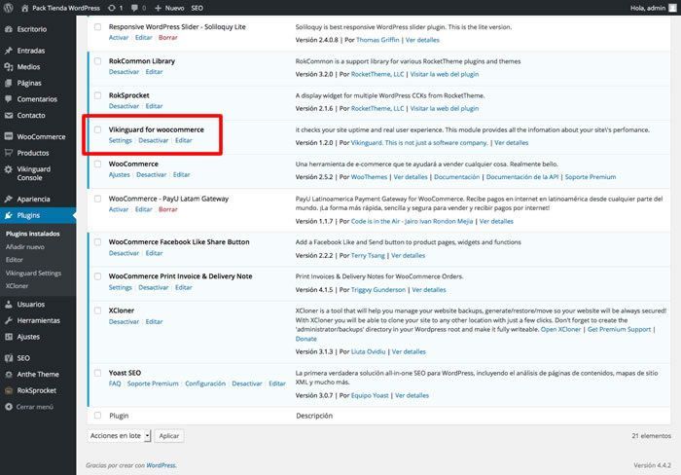The height and width of the screenshot is (475, 681).
Task: Open Settings link for Vikinguard for woocommerce
Action: pyautogui.click(x=121, y=140)
